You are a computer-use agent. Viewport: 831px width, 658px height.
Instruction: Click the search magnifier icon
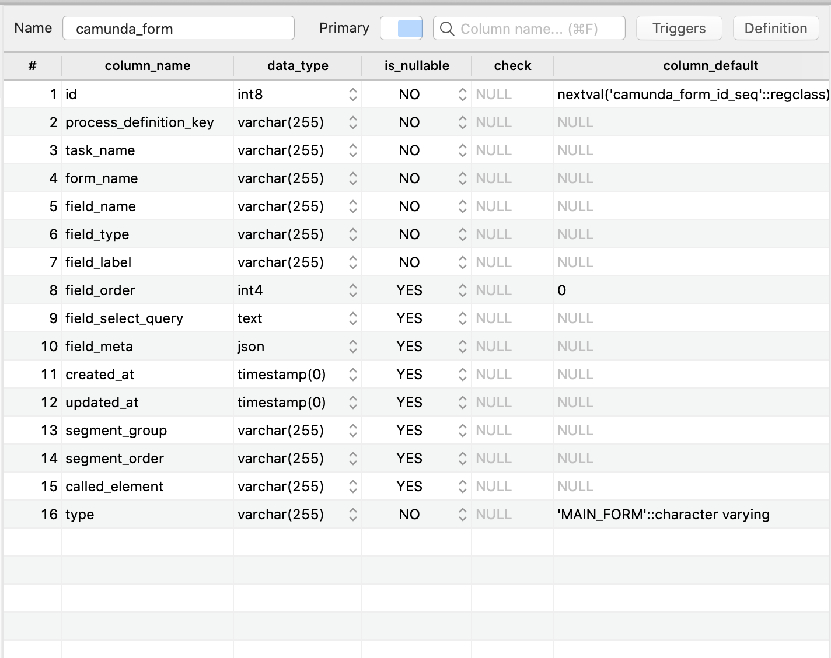click(447, 28)
